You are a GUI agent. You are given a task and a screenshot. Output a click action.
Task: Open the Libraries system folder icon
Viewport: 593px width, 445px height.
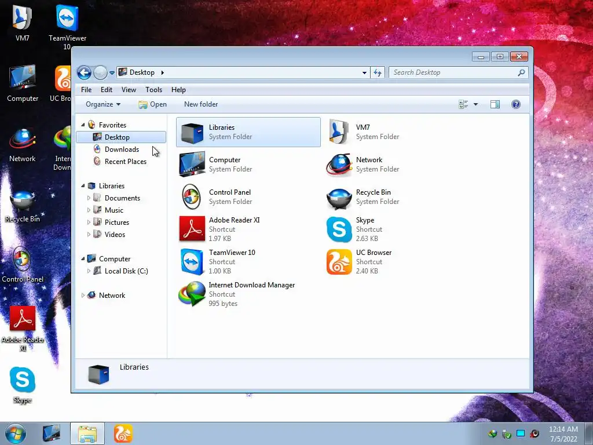click(x=192, y=133)
